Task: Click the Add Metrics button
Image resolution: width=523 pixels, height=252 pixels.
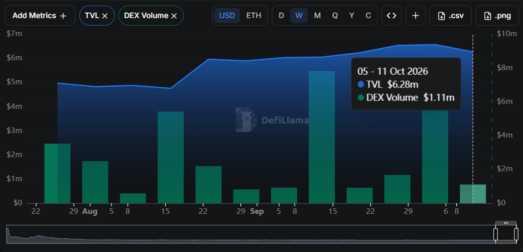Action: click(40, 16)
